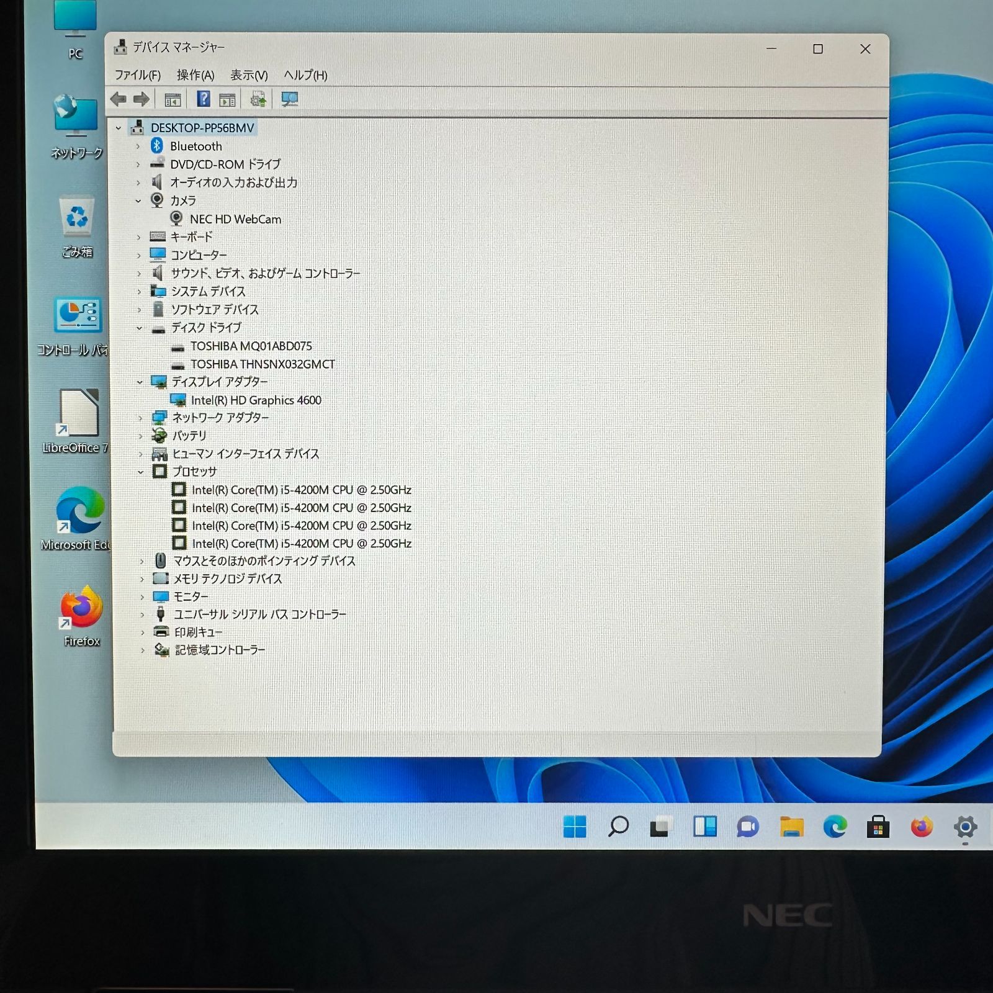Image resolution: width=993 pixels, height=993 pixels.
Task: Select Intel(R) HD Graphics 4600 adapter
Action: (256, 400)
